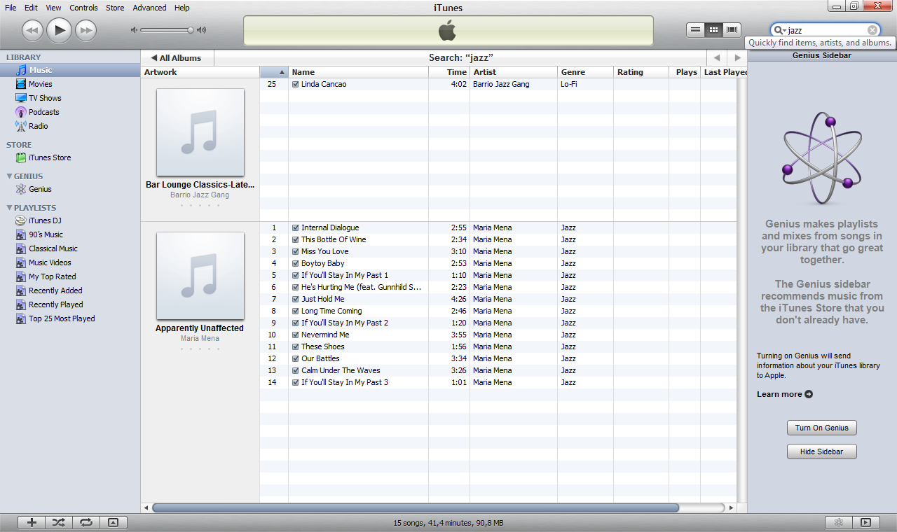Image resolution: width=897 pixels, height=532 pixels.
Task: Uncheck Internal Dialogue checkbox
Action: pyautogui.click(x=296, y=227)
